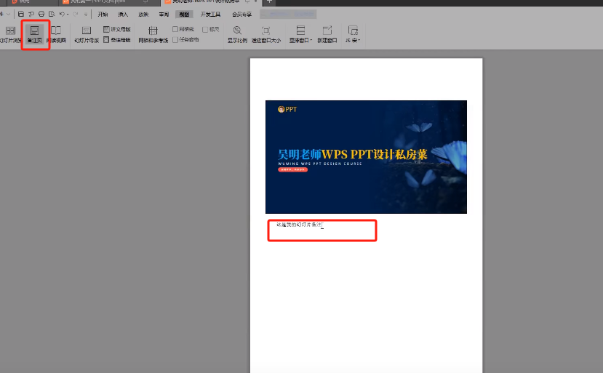603x373 pixels.
Task: Select the slide image on the notes page
Action: point(366,157)
